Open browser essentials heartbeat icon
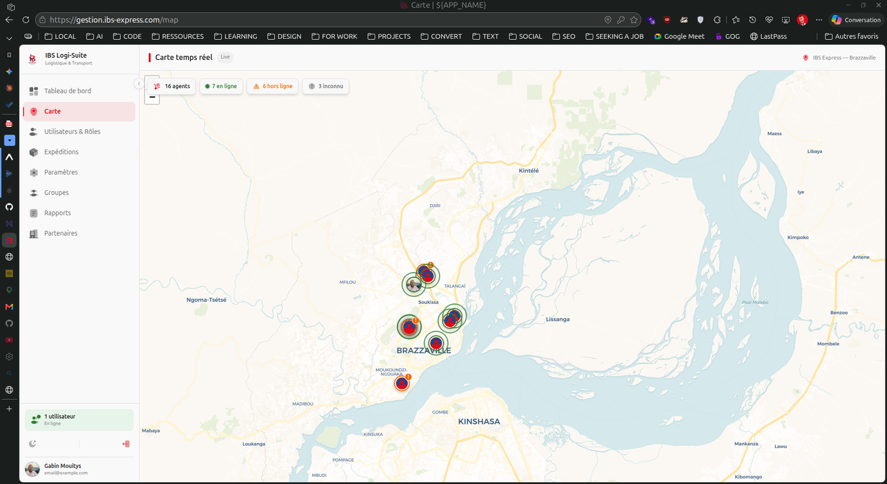The width and height of the screenshot is (887, 484). 769,20
